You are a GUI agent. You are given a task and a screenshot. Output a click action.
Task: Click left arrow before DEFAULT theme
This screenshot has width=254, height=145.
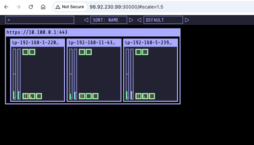pos(139,20)
